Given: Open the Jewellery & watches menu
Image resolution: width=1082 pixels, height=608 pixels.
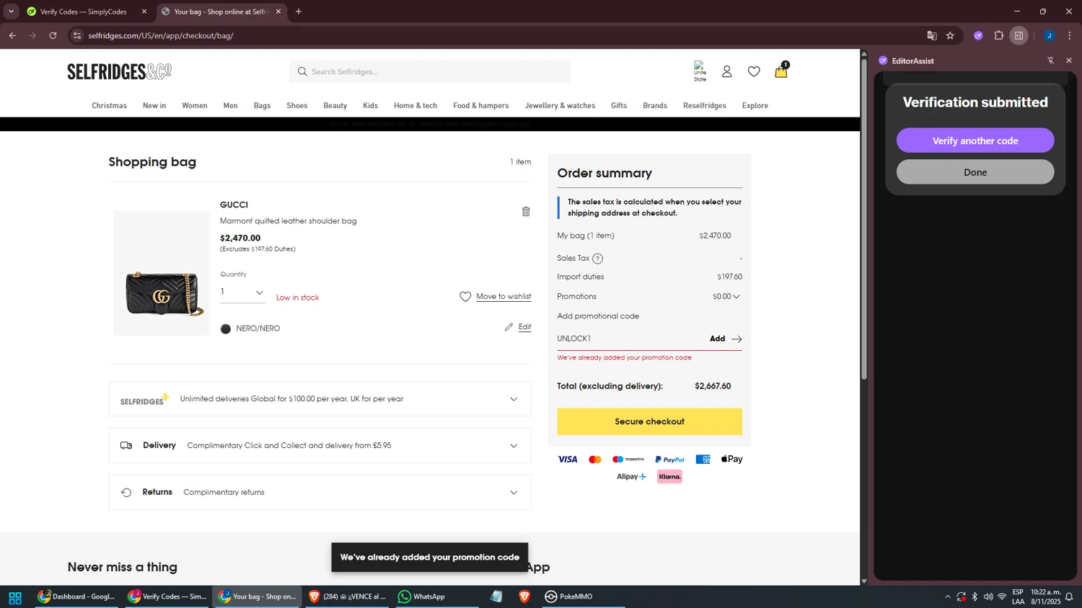Looking at the screenshot, I should [560, 105].
